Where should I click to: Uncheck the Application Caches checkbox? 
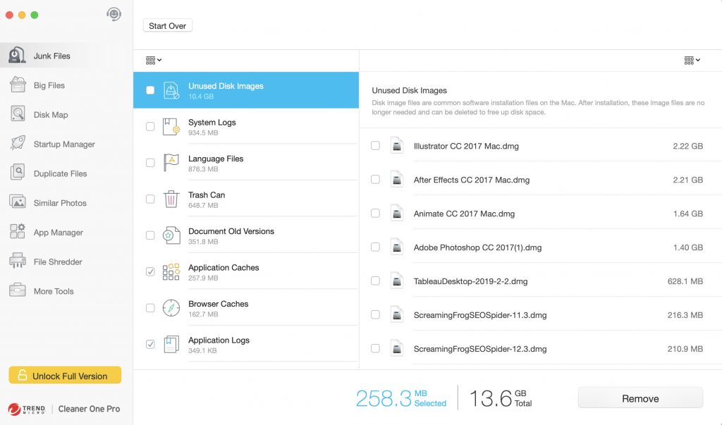tap(150, 272)
